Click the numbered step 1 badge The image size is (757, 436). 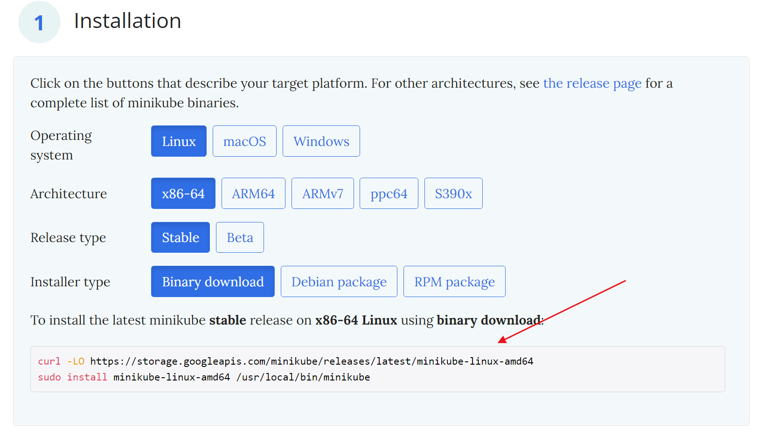pyautogui.click(x=39, y=21)
